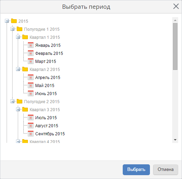The image size is (182, 179).
Task: Click the calendar icon beside Июнь 2015
Action: click(31, 93)
